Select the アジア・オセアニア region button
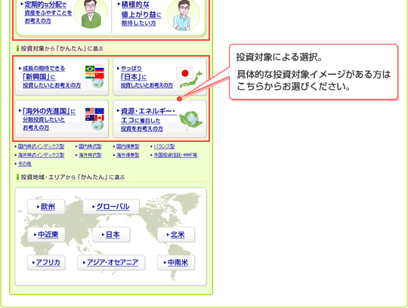Viewport: 408px width, 308px height. click(111, 263)
